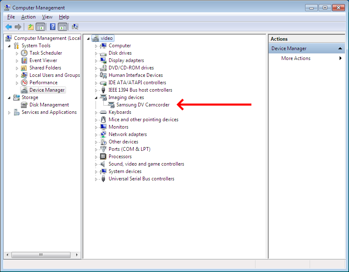
Task: Click the Sound controllers speaker icon
Action: [103, 164]
